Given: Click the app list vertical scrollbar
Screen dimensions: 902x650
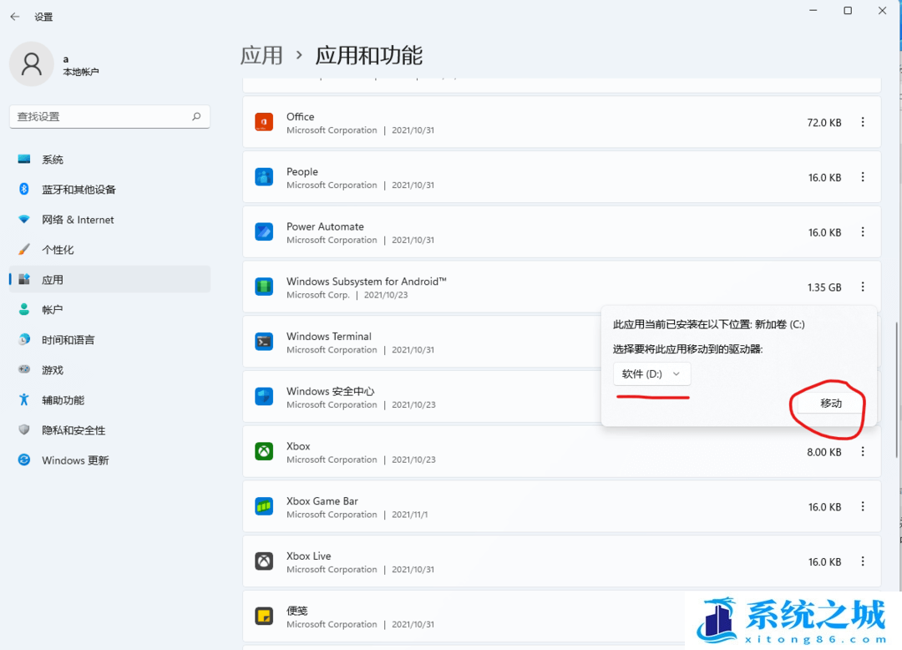Looking at the screenshot, I should coord(895,391).
